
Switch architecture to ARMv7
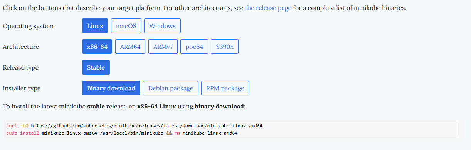click(163, 47)
